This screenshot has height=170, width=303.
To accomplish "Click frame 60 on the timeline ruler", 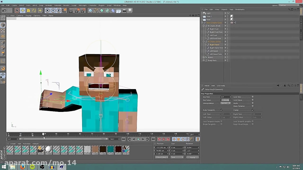I will pyautogui.click(x=80, y=134).
